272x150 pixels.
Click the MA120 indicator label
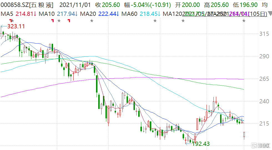[x=173, y=14]
